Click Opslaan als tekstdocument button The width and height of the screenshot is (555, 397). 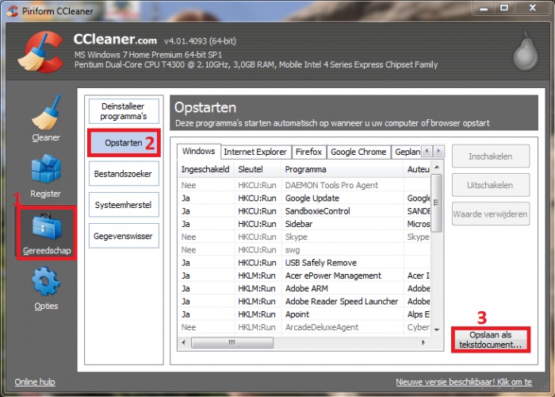point(491,340)
